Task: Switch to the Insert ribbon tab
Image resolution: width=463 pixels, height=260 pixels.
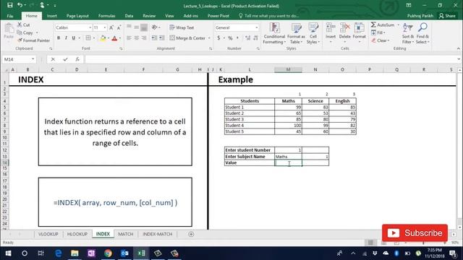Action: (x=51, y=16)
